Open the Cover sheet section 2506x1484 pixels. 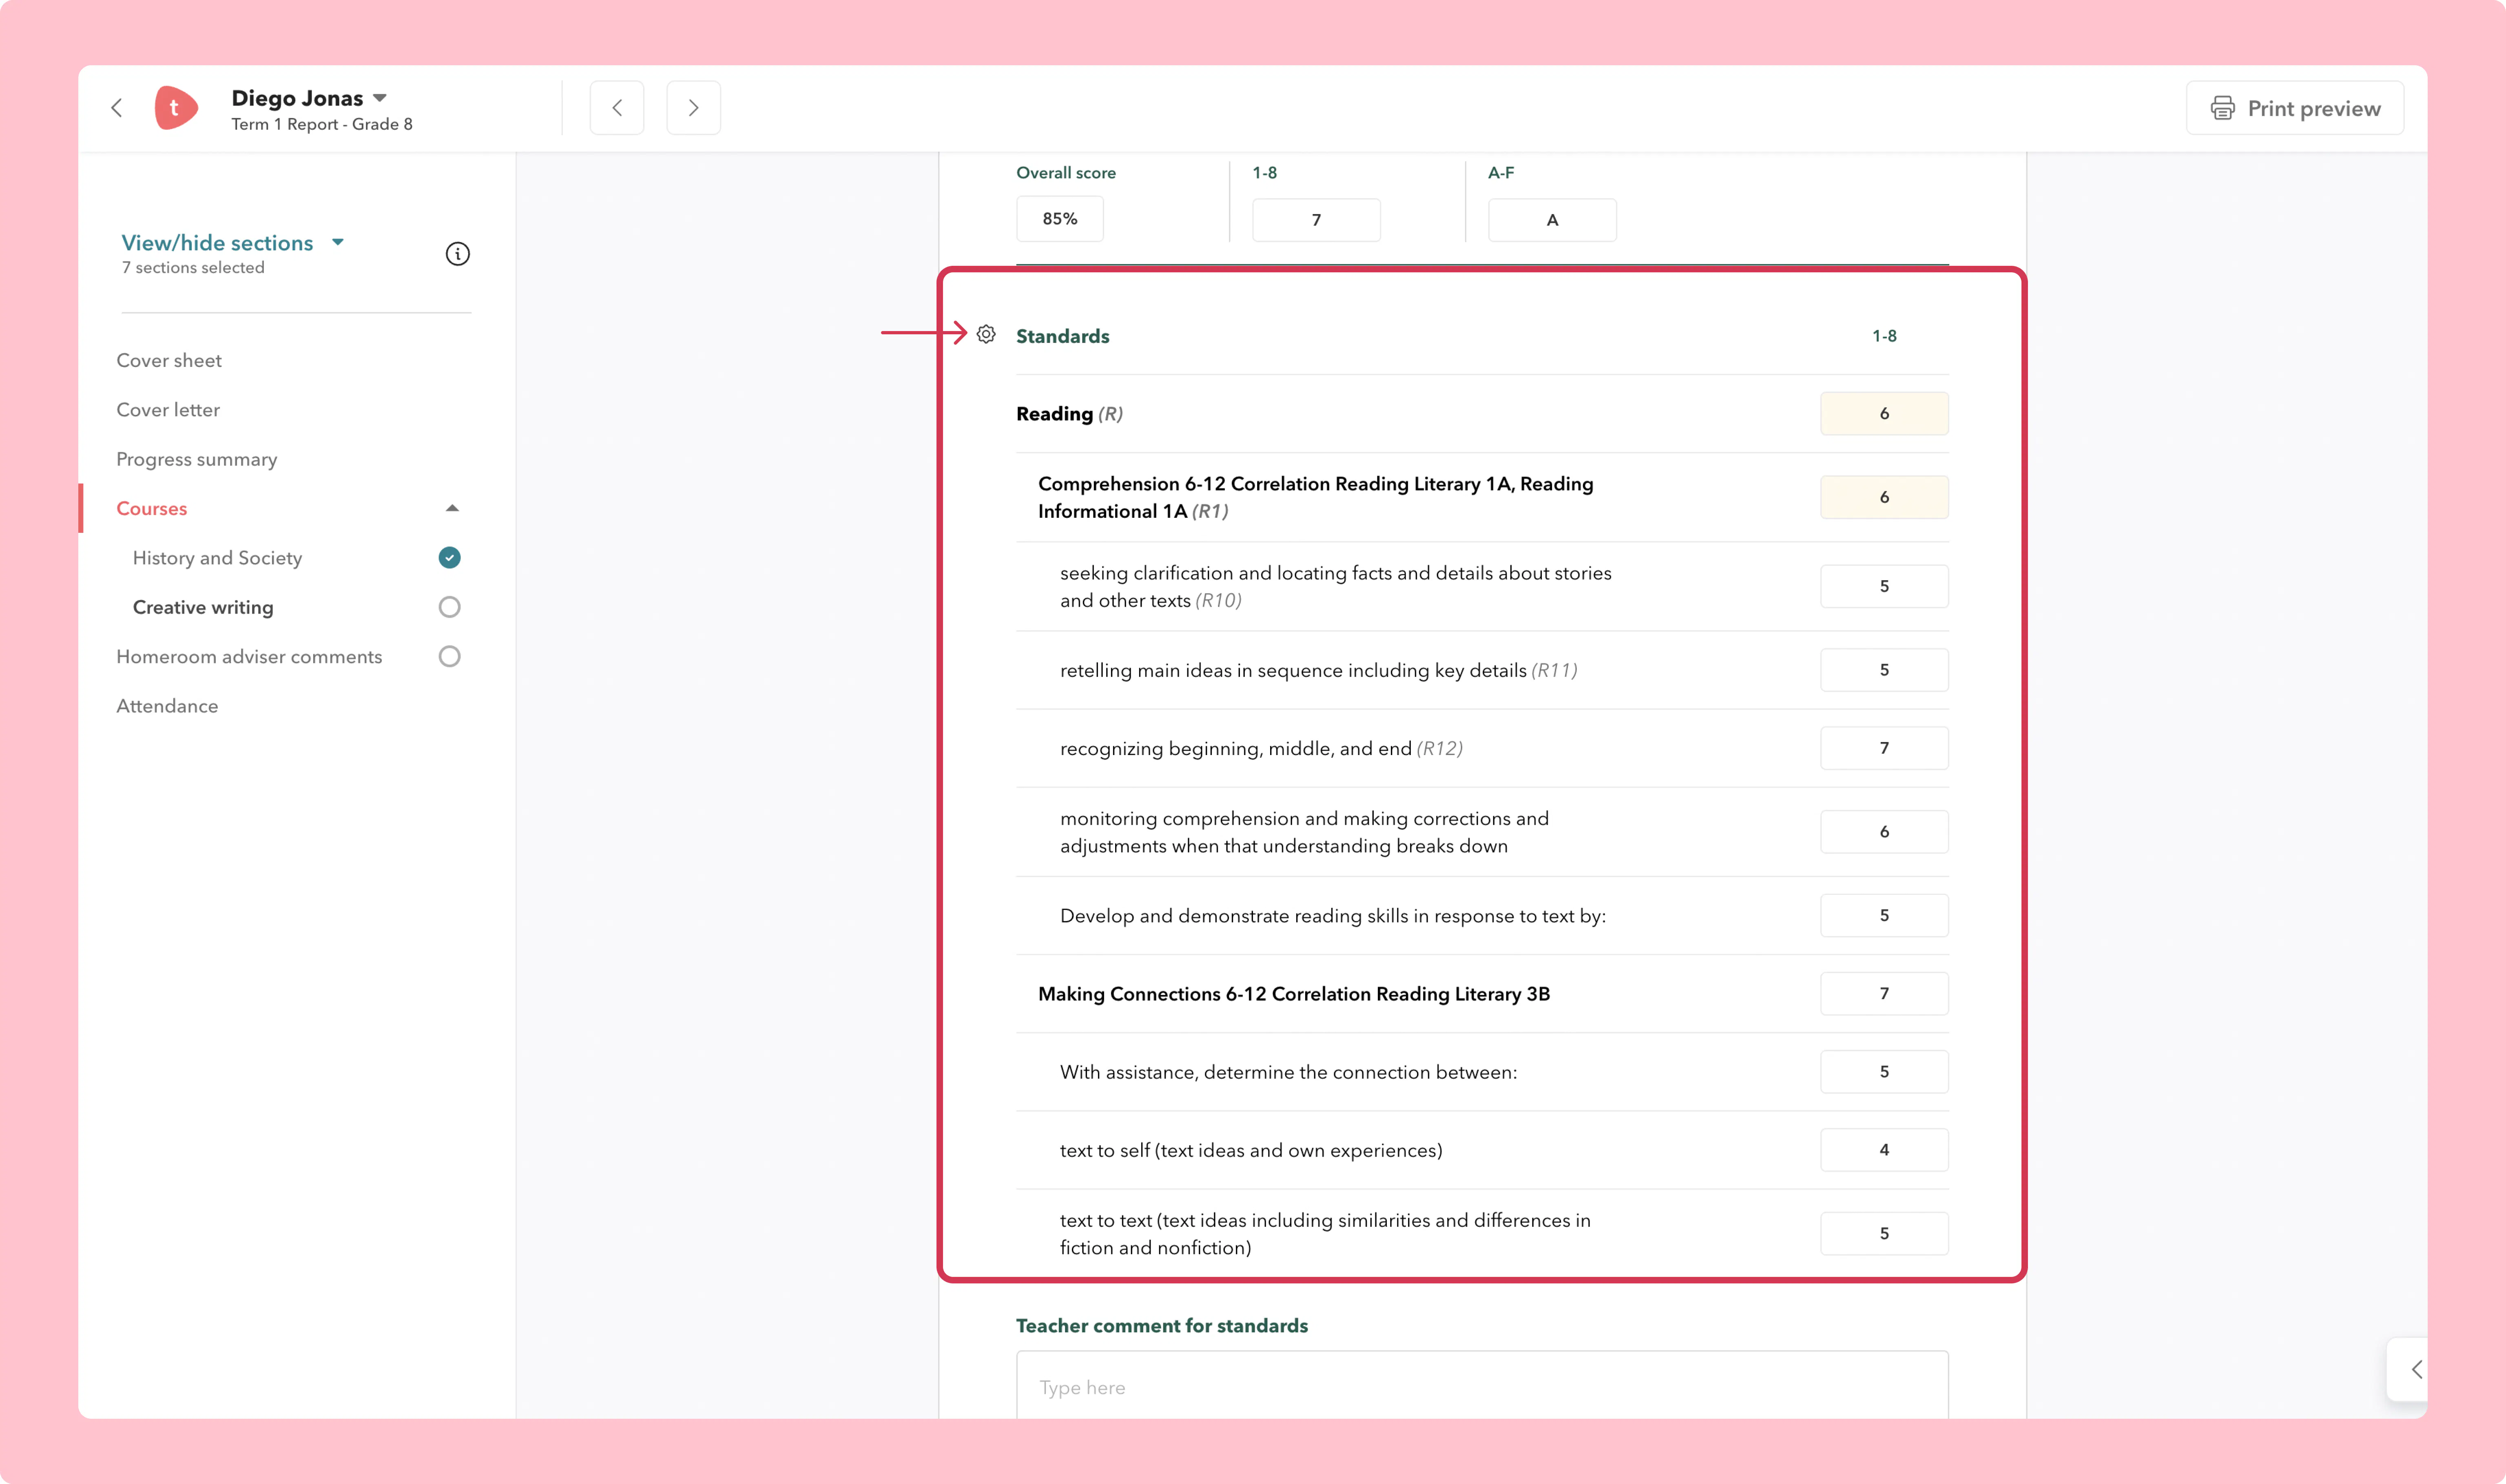(x=169, y=360)
